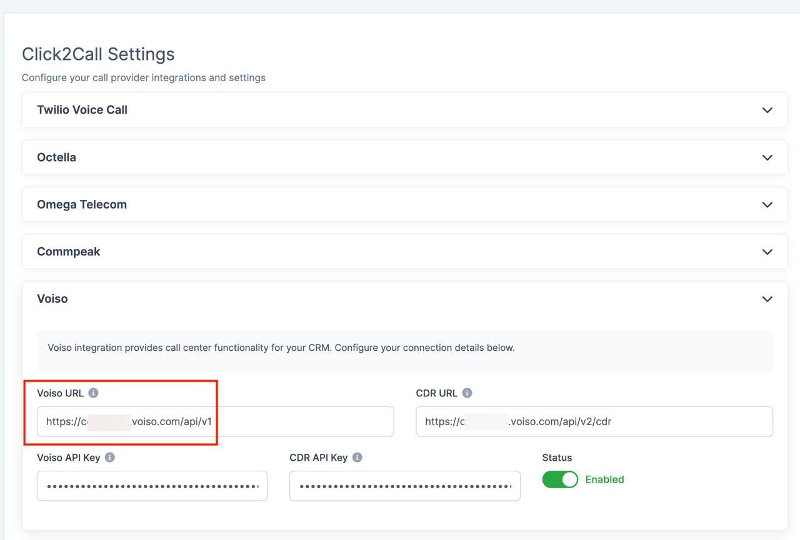
Task: Click the info icon beside CDR URL
Action: 467,393
